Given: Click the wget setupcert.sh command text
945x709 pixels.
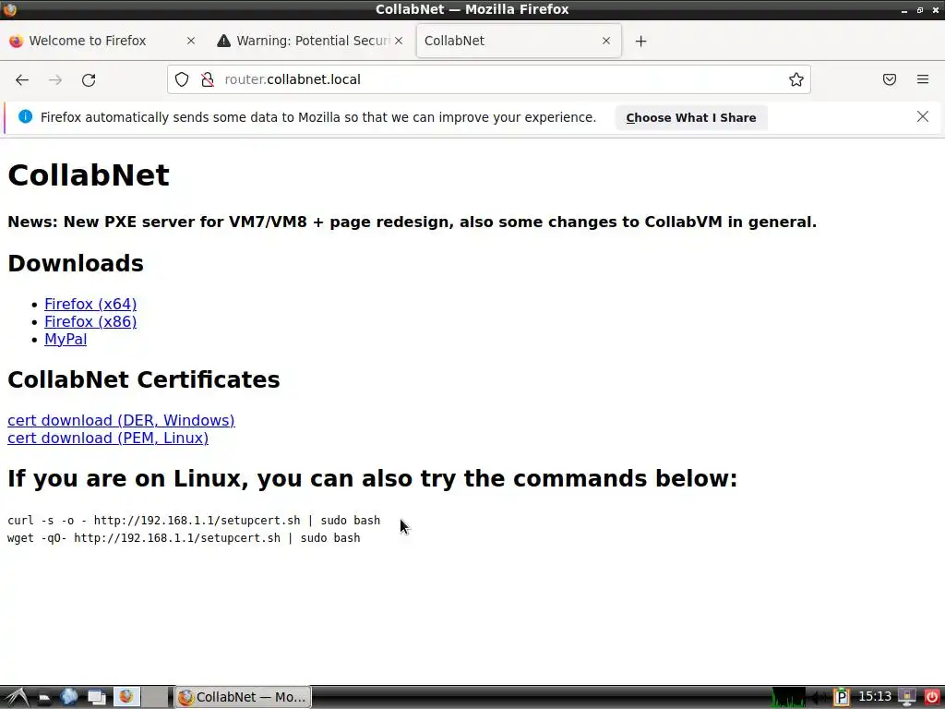Looking at the screenshot, I should (x=184, y=538).
